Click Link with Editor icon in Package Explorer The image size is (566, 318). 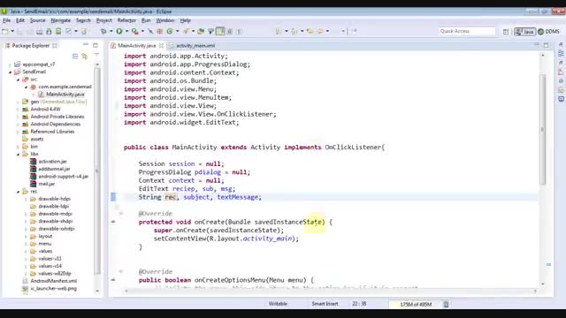pyautogui.click(x=85, y=56)
